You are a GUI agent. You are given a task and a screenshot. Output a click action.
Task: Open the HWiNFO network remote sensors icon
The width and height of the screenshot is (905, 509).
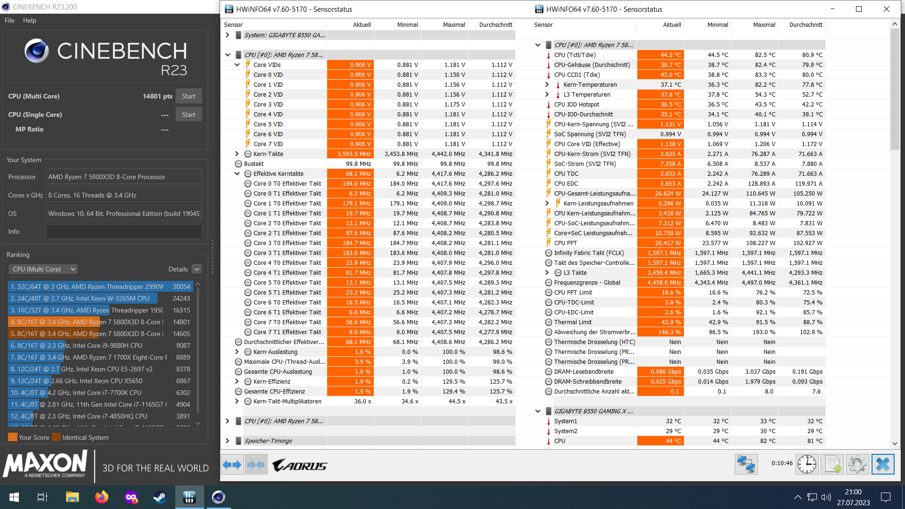click(x=746, y=464)
